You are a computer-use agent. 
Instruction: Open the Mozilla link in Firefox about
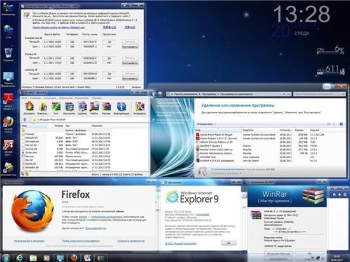coord(83,217)
